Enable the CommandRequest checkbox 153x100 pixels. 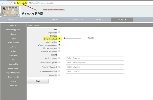tap(59, 67)
